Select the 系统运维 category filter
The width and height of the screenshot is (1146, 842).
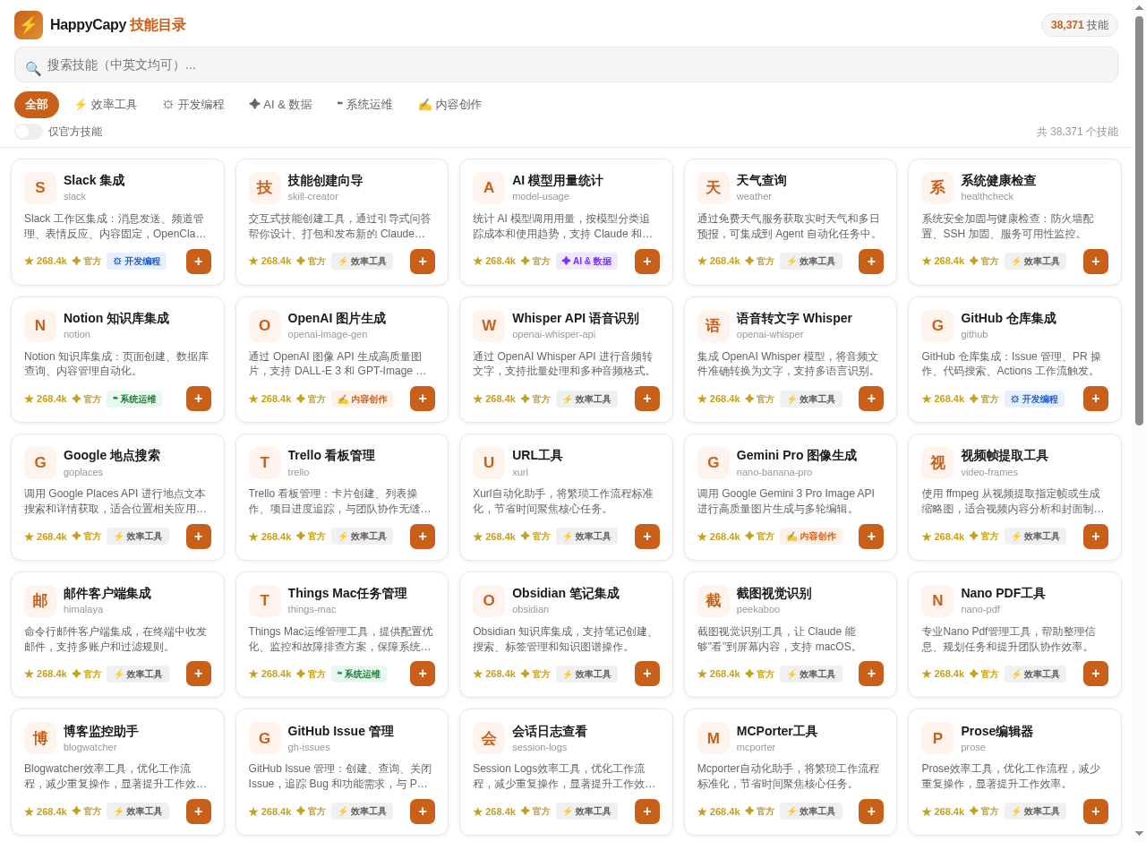click(364, 104)
